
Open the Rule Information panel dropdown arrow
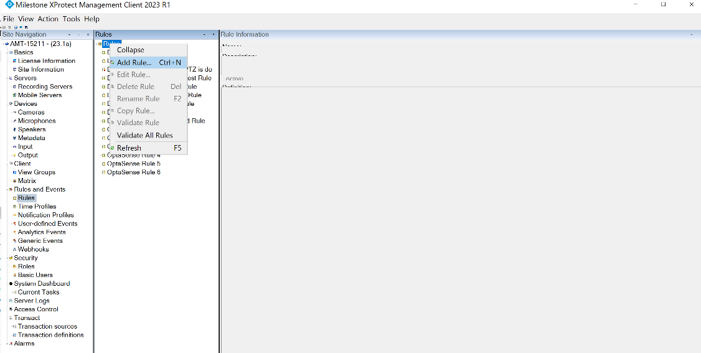click(691, 34)
